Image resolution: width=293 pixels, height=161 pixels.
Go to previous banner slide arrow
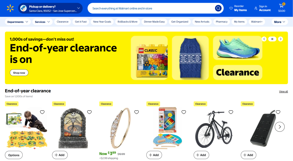click(264, 39)
